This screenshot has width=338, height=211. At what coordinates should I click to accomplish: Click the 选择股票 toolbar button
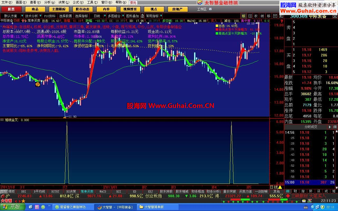(x=65, y=16)
